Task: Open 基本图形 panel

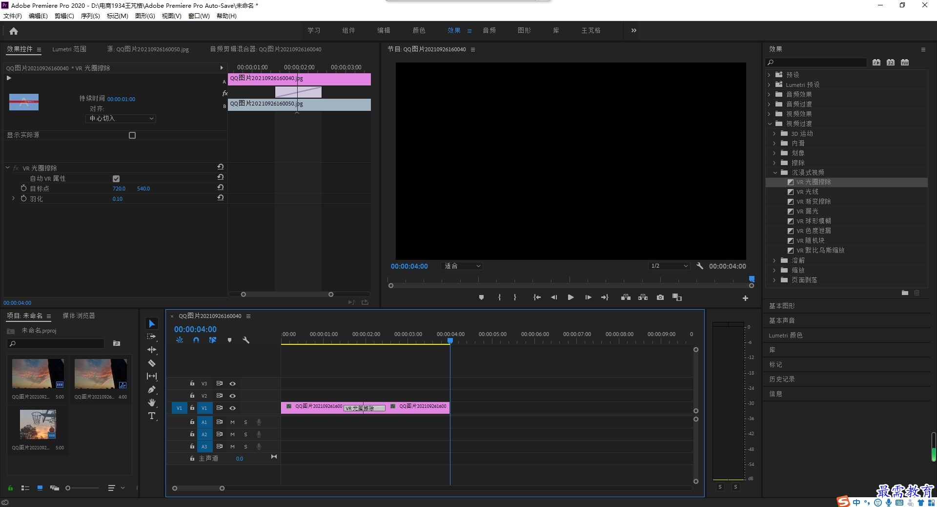Action: (782, 306)
